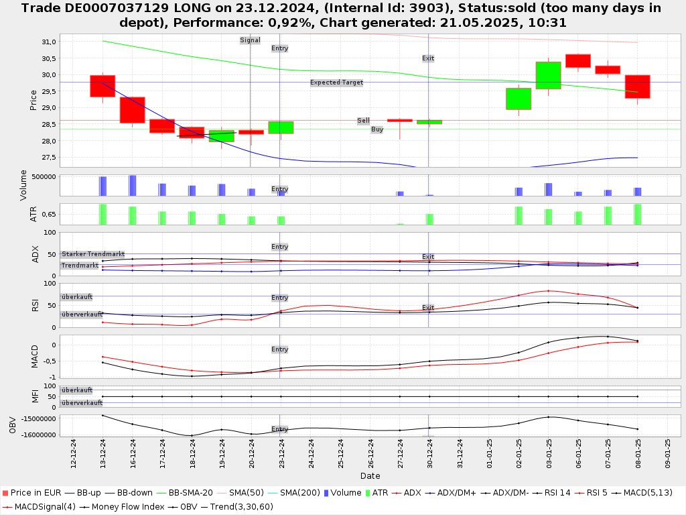Image resolution: width=686 pixels, height=515 pixels.
Task: Click the Expected Target line label
Action: coord(336,82)
